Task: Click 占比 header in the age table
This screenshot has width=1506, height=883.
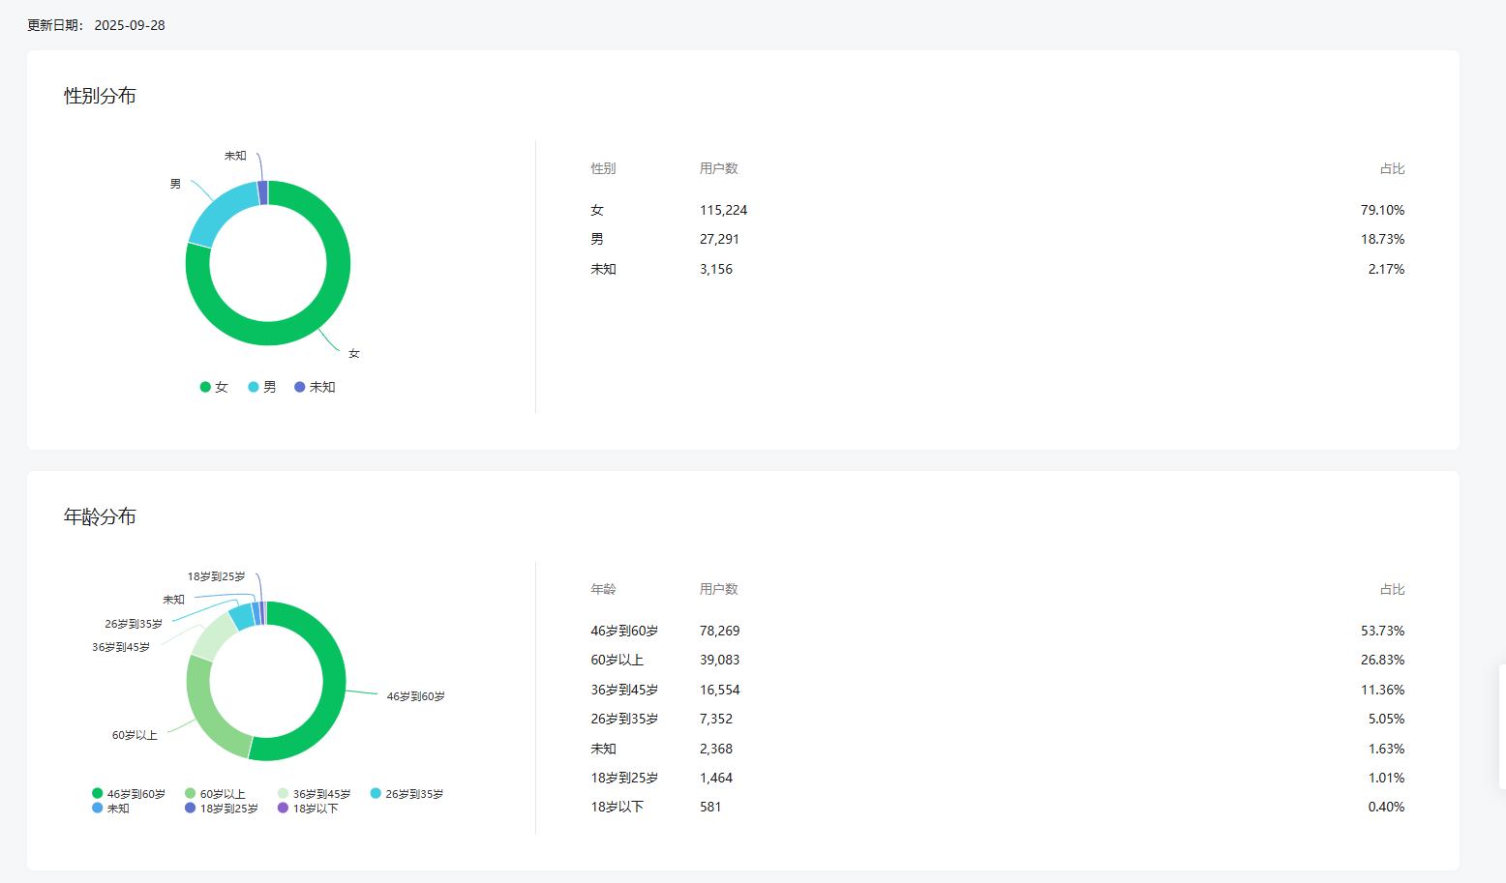Action: [1392, 589]
